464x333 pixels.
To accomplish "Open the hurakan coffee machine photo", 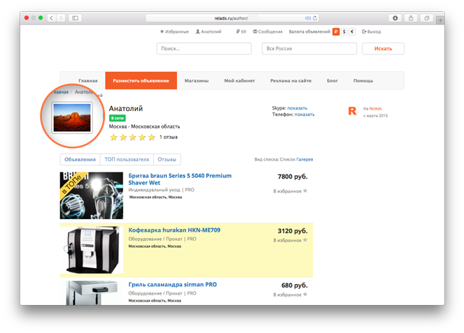I will 92,250.
